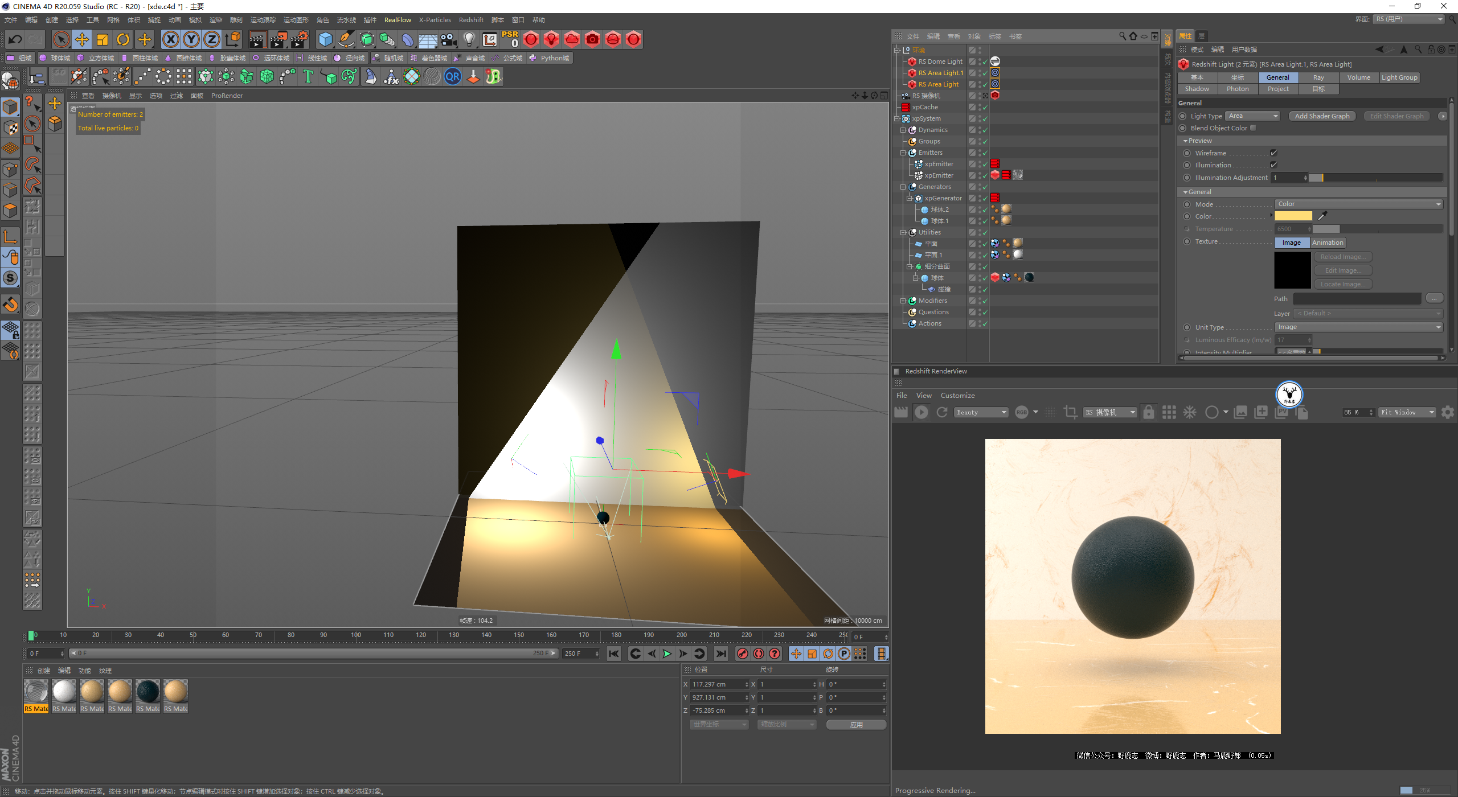Click the Add Shader Graph button
This screenshot has width=1458, height=797.
coord(1321,116)
